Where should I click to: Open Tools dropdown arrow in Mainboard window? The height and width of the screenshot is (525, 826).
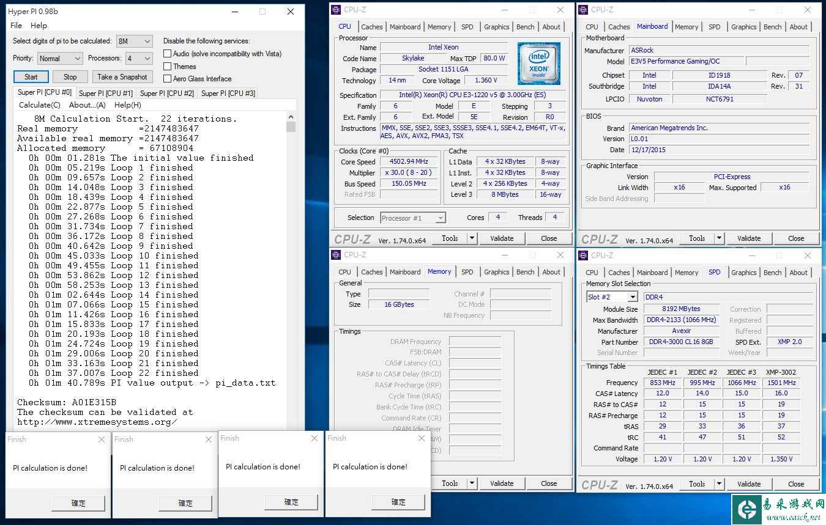(x=719, y=238)
